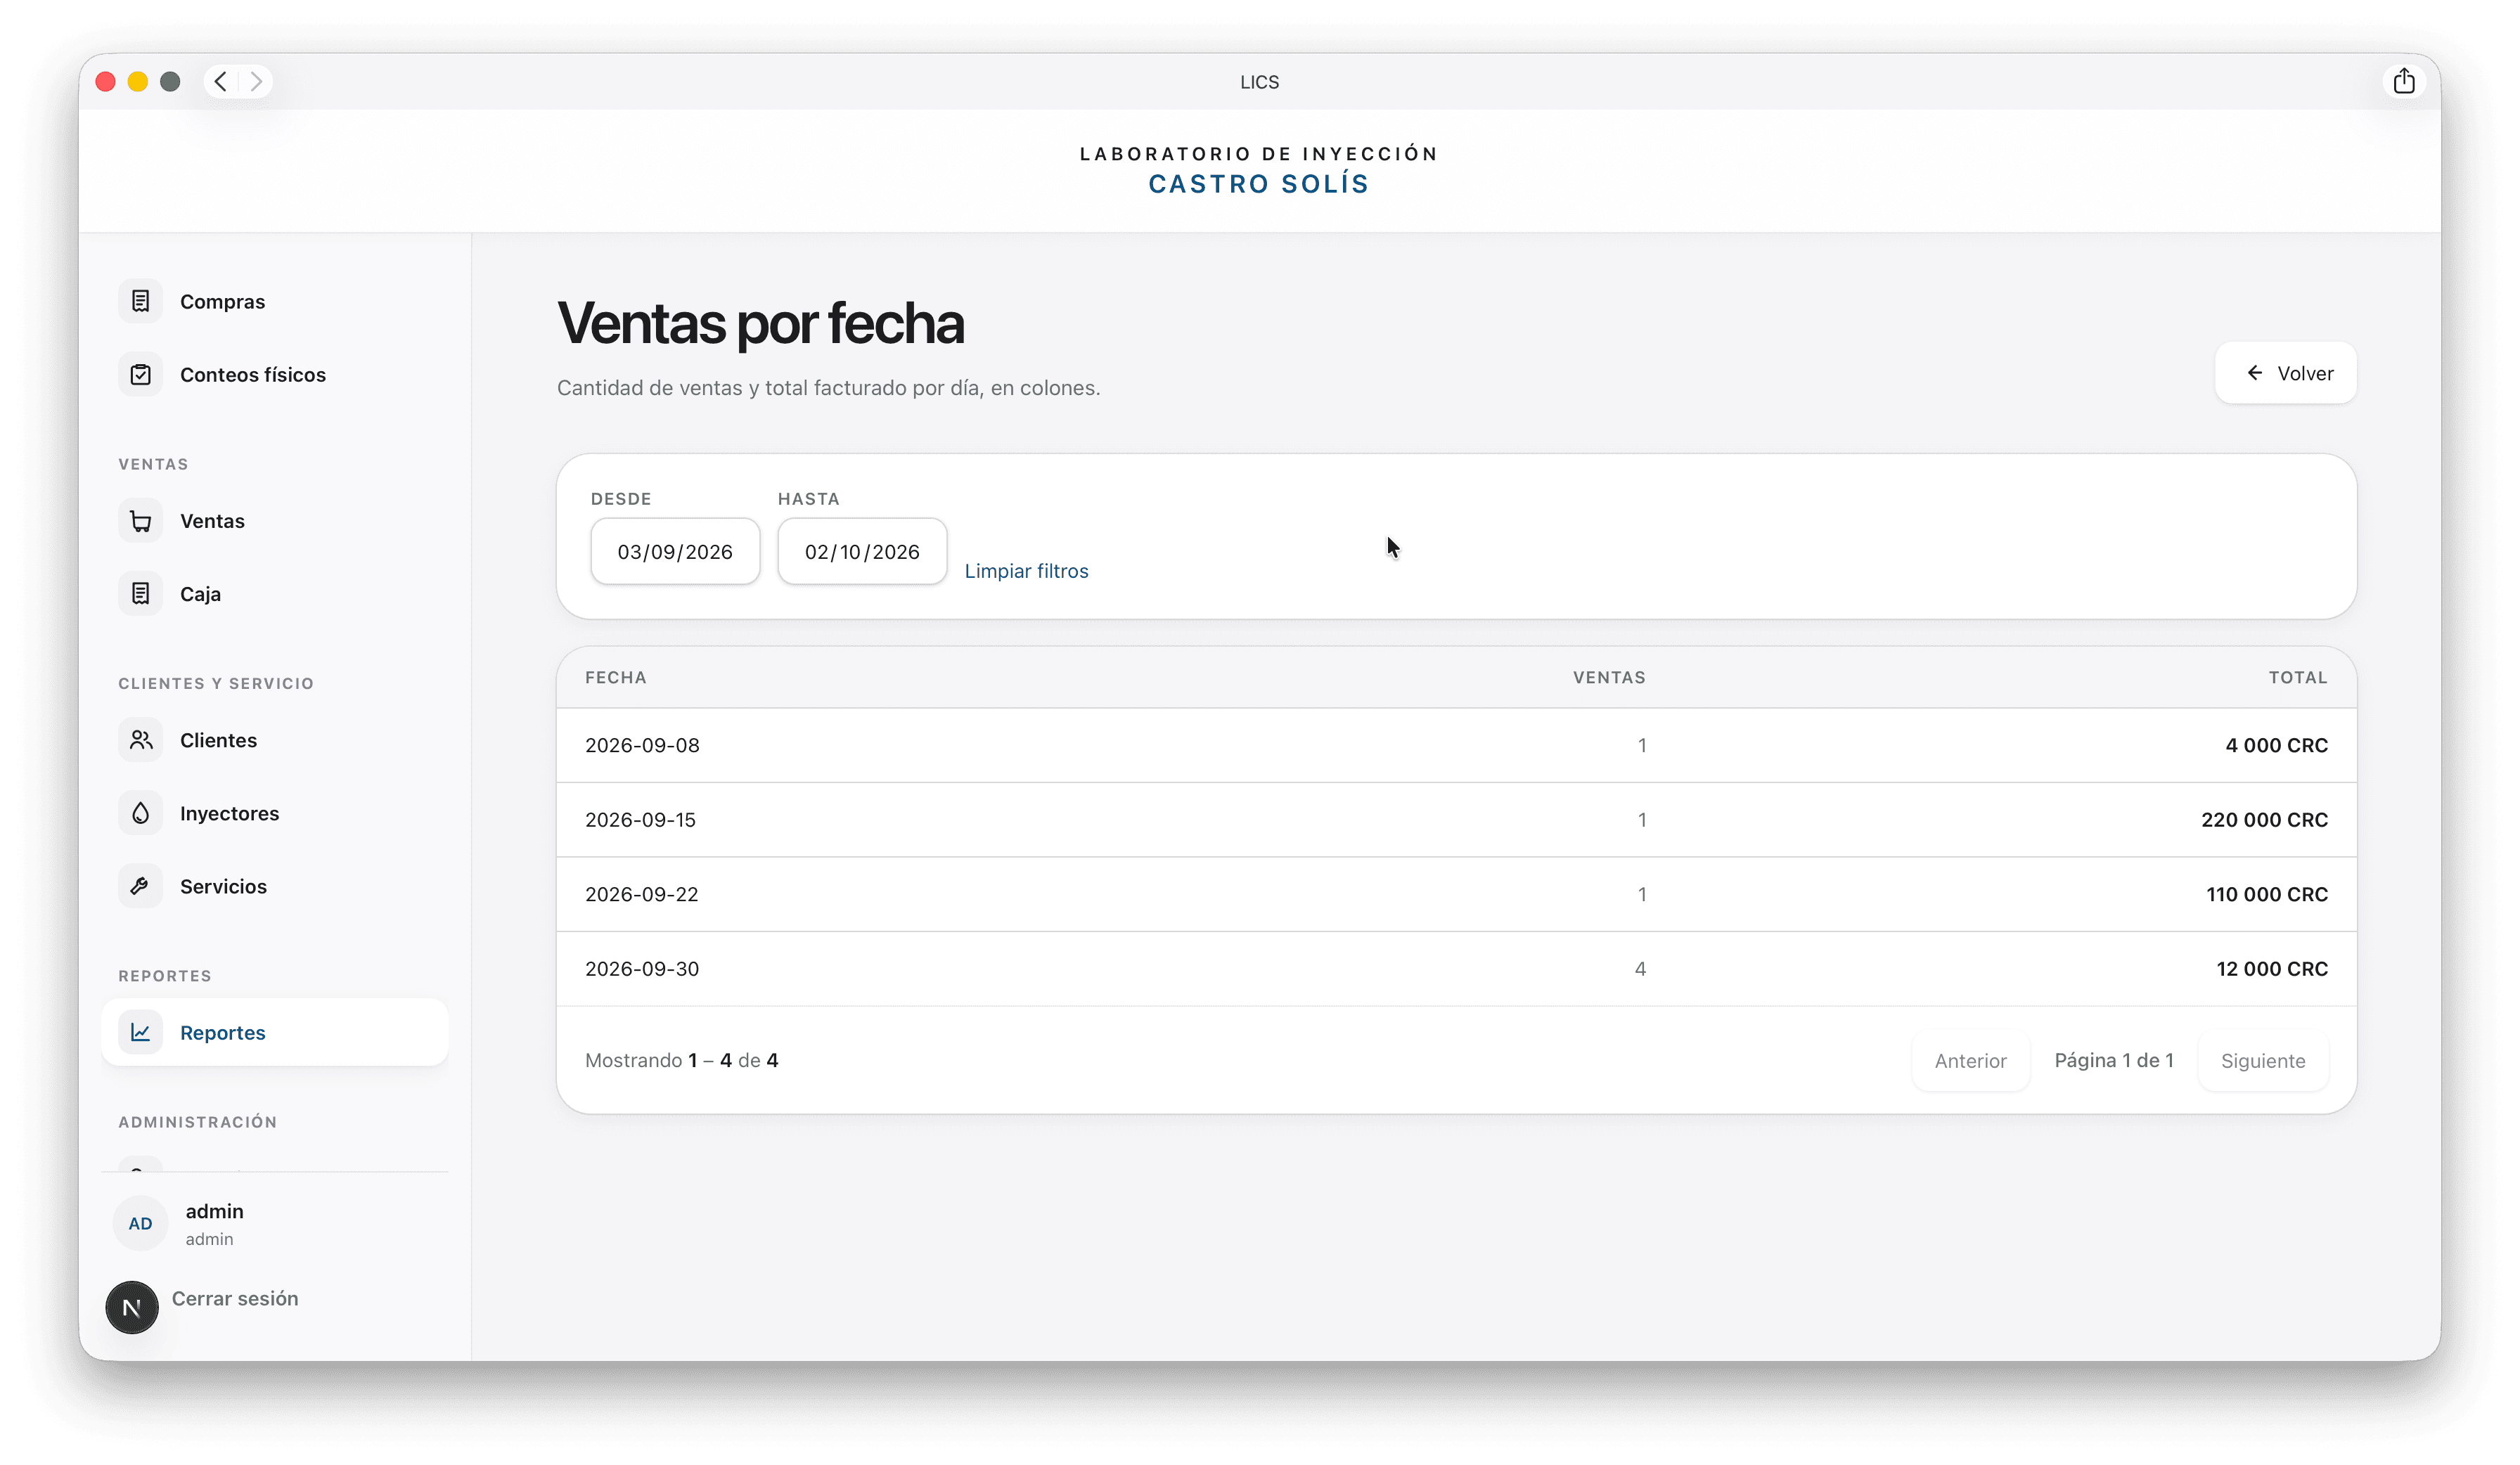Click the 12 000 CRC total cell
The width and height of the screenshot is (2520, 1465).
tap(2272, 969)
